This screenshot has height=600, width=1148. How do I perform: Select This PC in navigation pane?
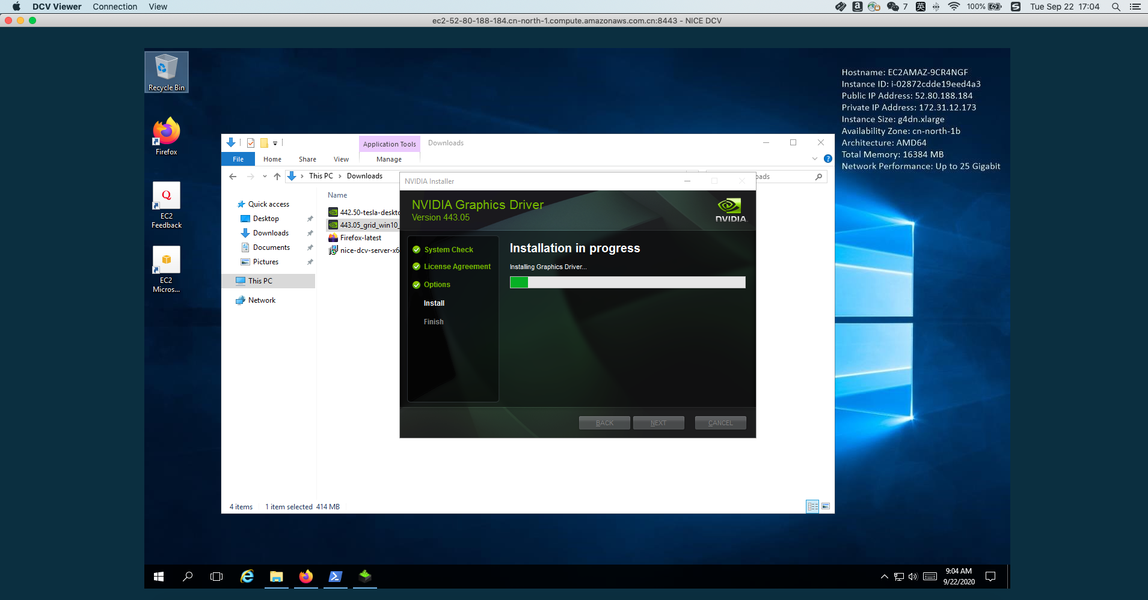(269, 281)
